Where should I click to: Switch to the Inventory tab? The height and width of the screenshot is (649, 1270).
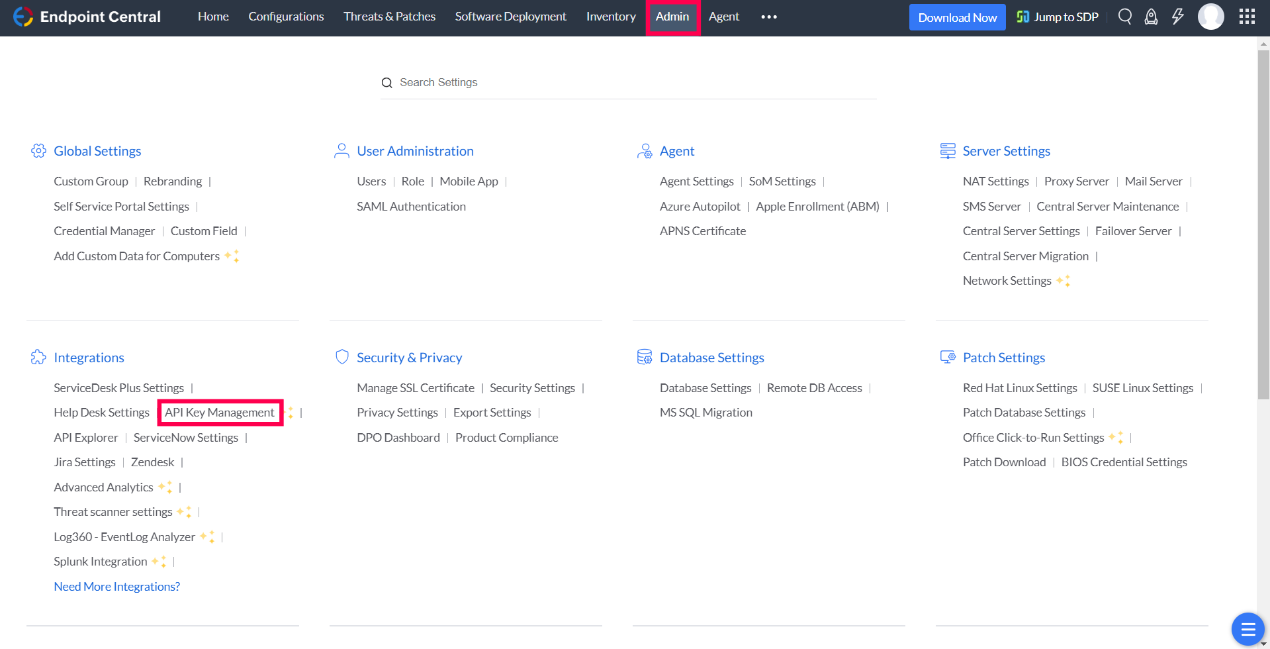click(x=610, y=17)
